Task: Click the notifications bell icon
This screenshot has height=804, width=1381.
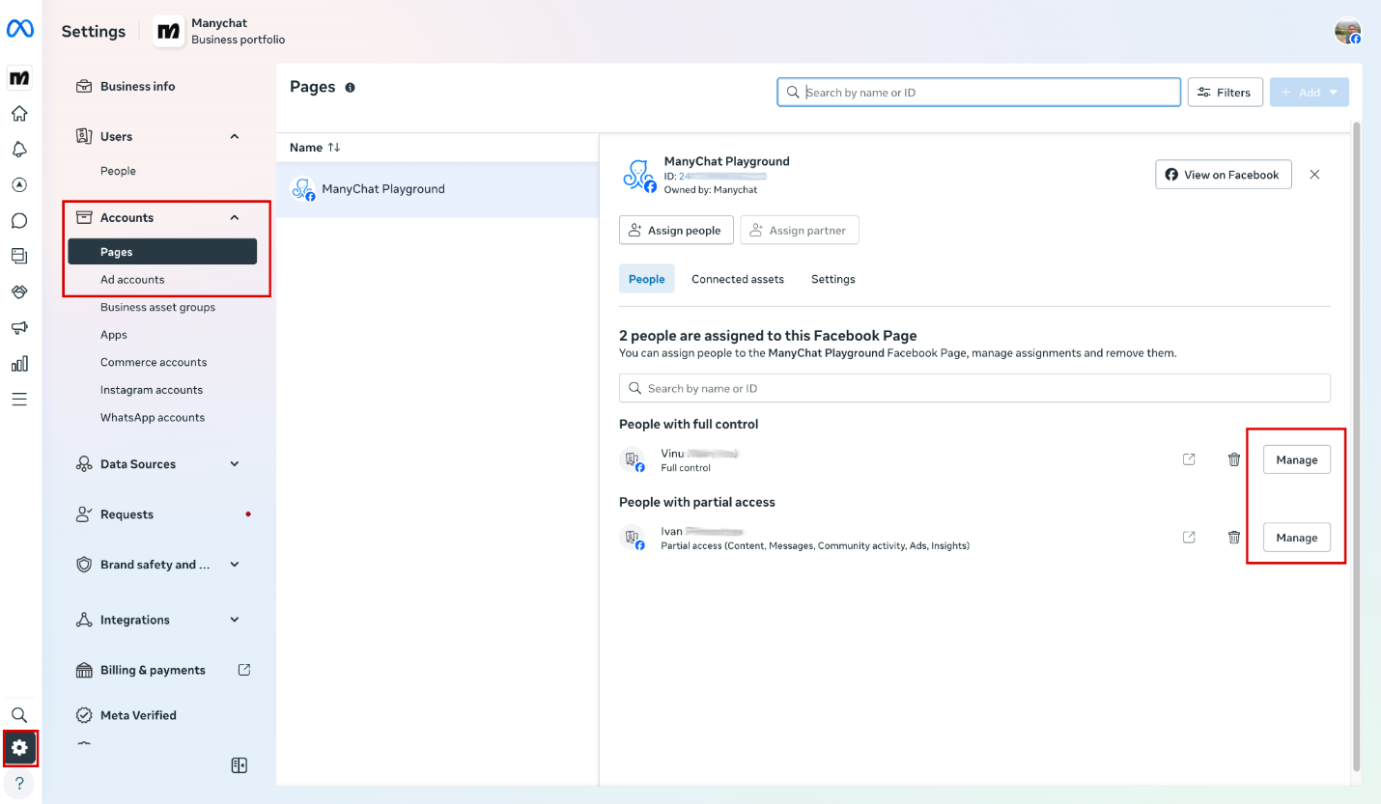Action: [19, 150]
